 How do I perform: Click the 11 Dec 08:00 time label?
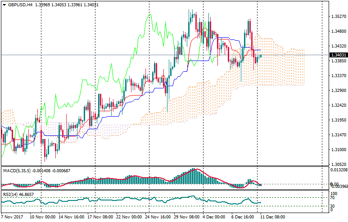(x=273, y=217)
